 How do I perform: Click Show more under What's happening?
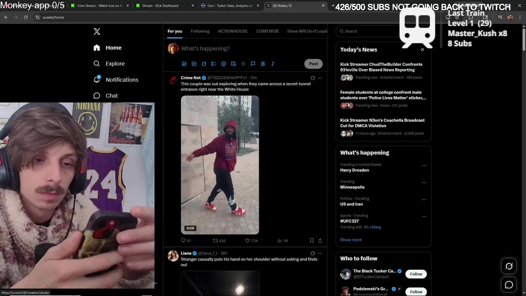[x=351, y=240]
